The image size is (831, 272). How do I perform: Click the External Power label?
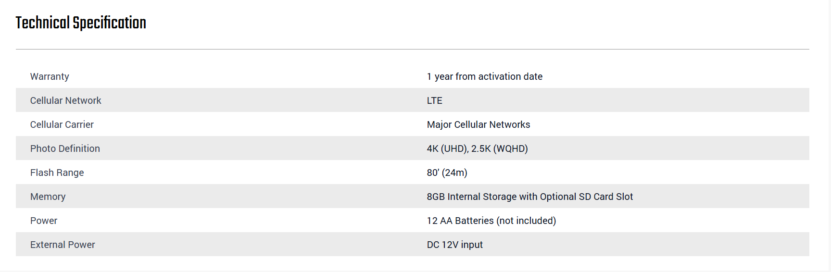(x=63, y=245)
